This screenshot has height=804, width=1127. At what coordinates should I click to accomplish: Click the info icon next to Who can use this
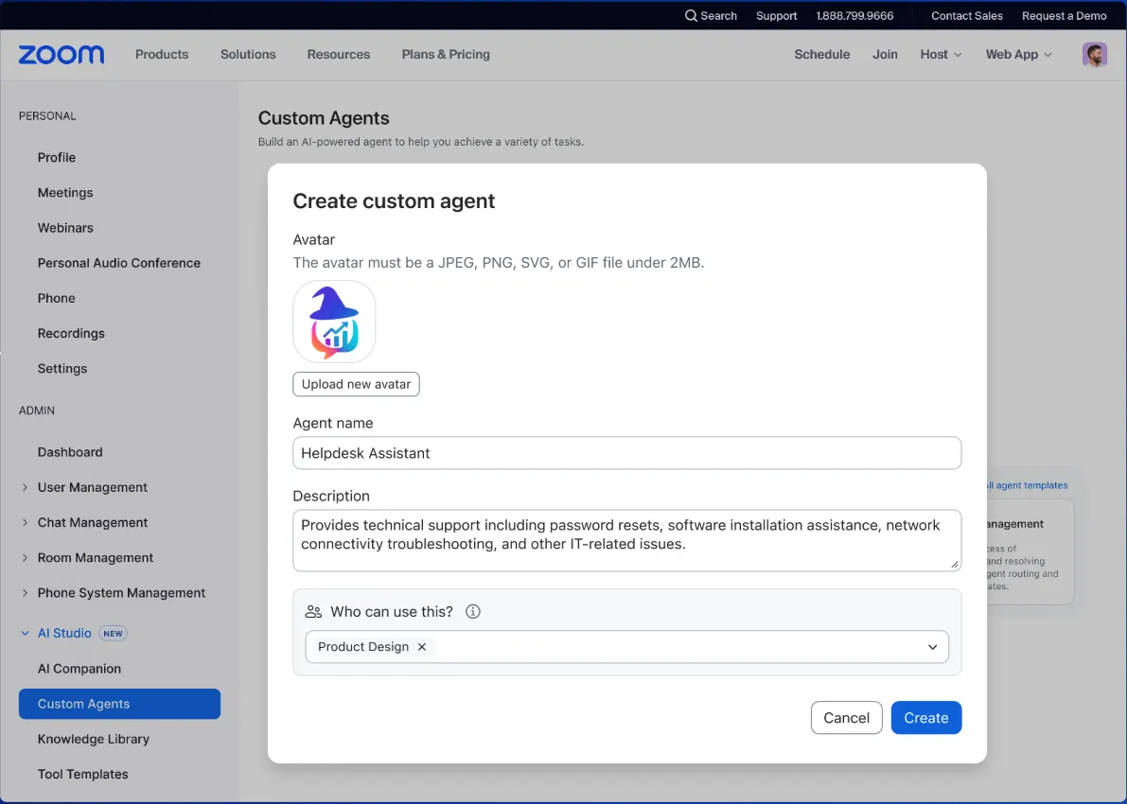click(x=472, y=611)
